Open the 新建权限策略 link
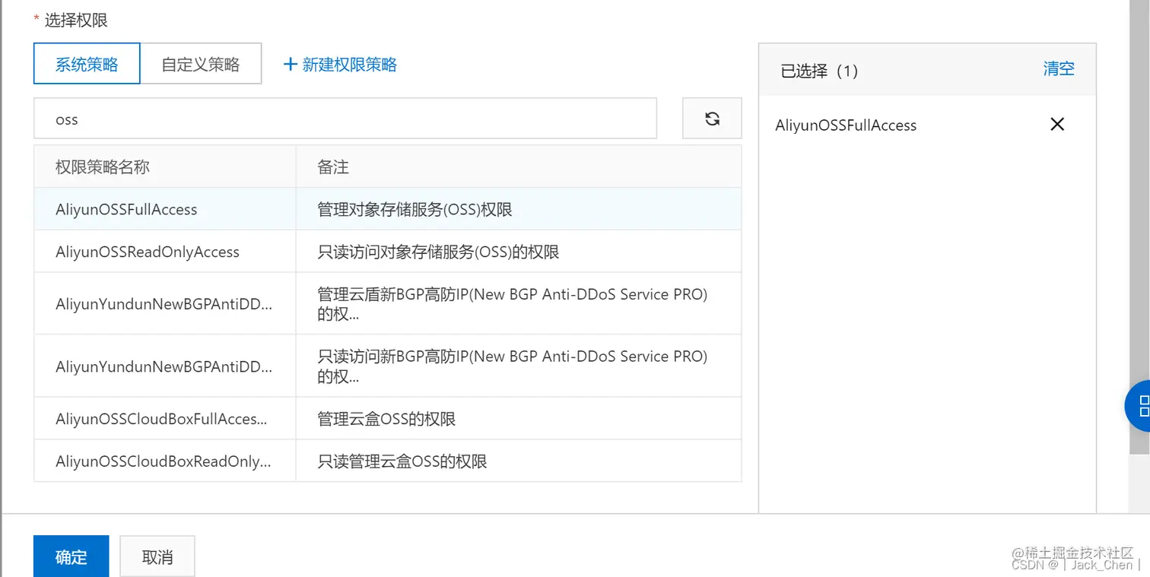Image resolution: width=1150 pixels, height=577 pixels. point(340,65)
